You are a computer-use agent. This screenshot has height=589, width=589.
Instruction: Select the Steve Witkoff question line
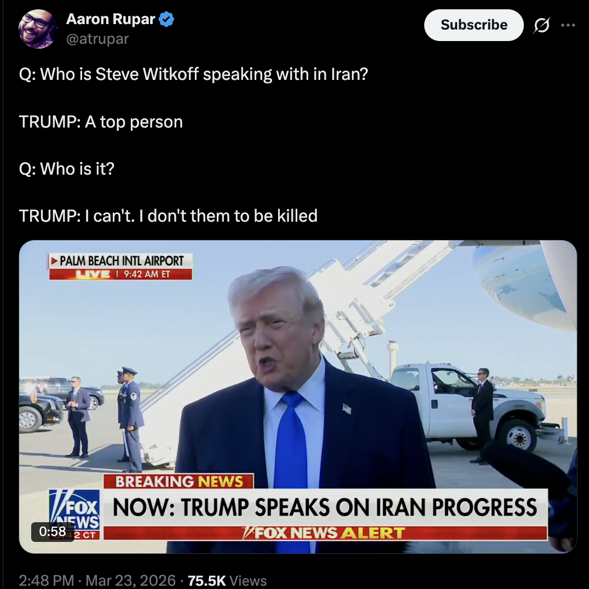[x=193, y=74]
